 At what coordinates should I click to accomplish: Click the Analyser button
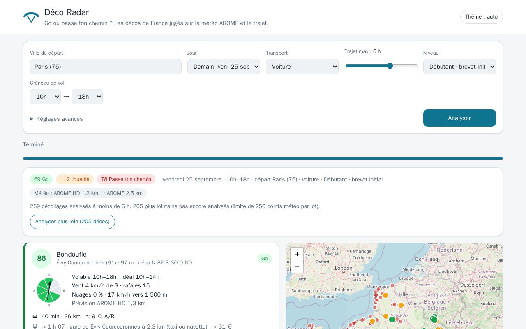[x=459, y=118]
